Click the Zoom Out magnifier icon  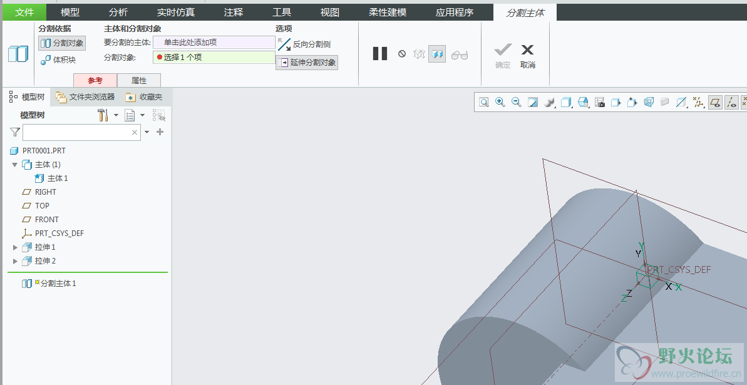point(517,102)
